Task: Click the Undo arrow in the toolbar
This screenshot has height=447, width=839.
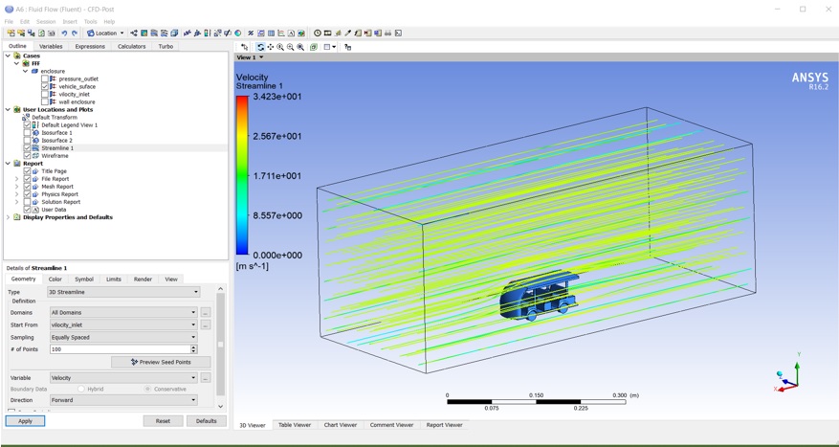Action: tap(64, 34)
